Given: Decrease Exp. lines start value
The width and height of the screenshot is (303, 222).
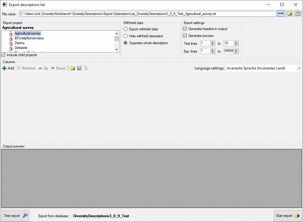Looking at the screenshot, I should point(213,52).
